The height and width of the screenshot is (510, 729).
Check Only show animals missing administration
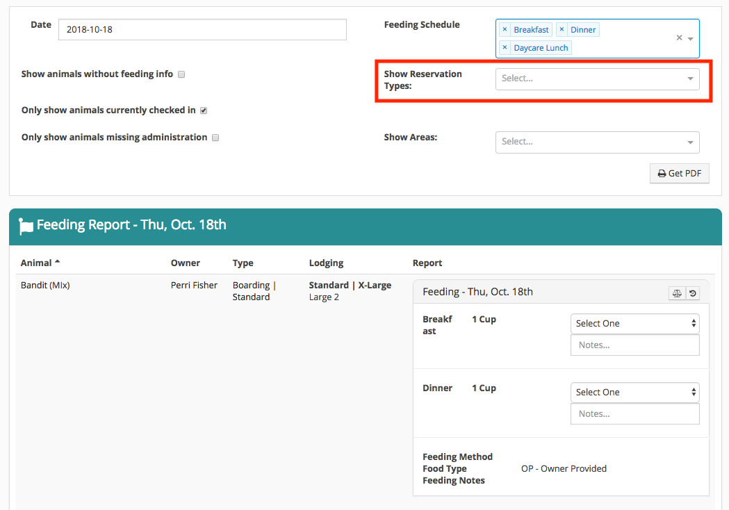[215, 137]
